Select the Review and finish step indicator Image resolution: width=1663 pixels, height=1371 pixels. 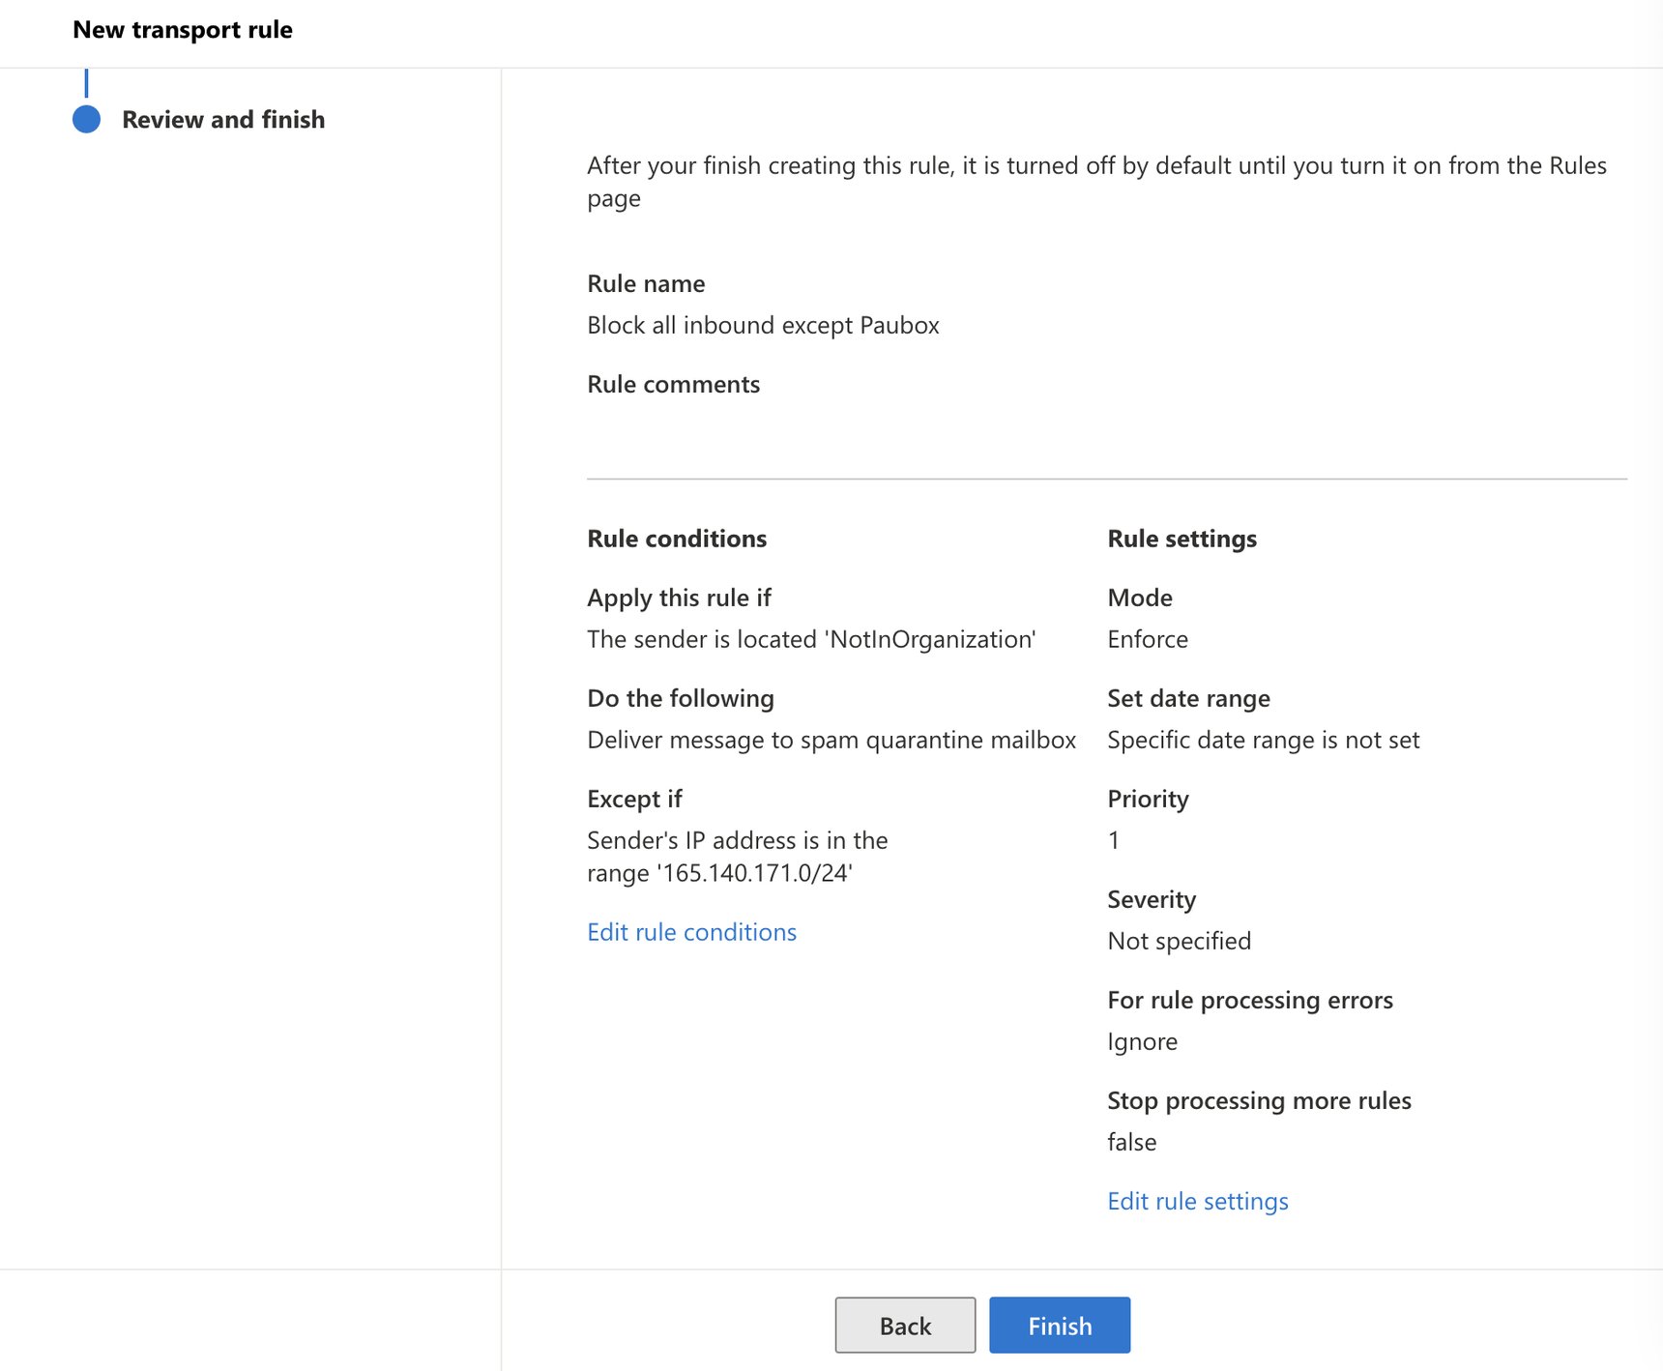pyautogui.click(x=223, y=119)
